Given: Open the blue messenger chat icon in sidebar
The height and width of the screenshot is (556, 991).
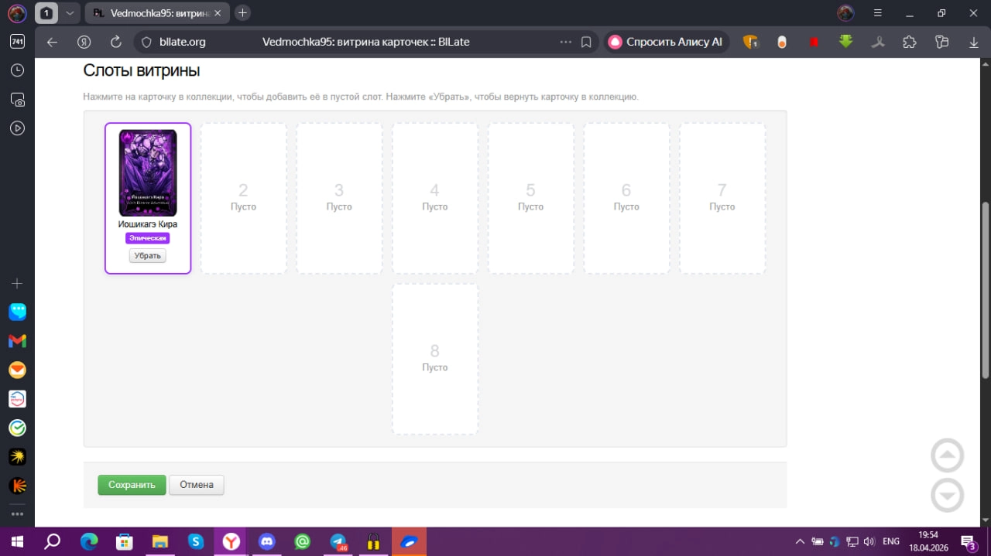Looking at the screenshot, I should [17, 312].
